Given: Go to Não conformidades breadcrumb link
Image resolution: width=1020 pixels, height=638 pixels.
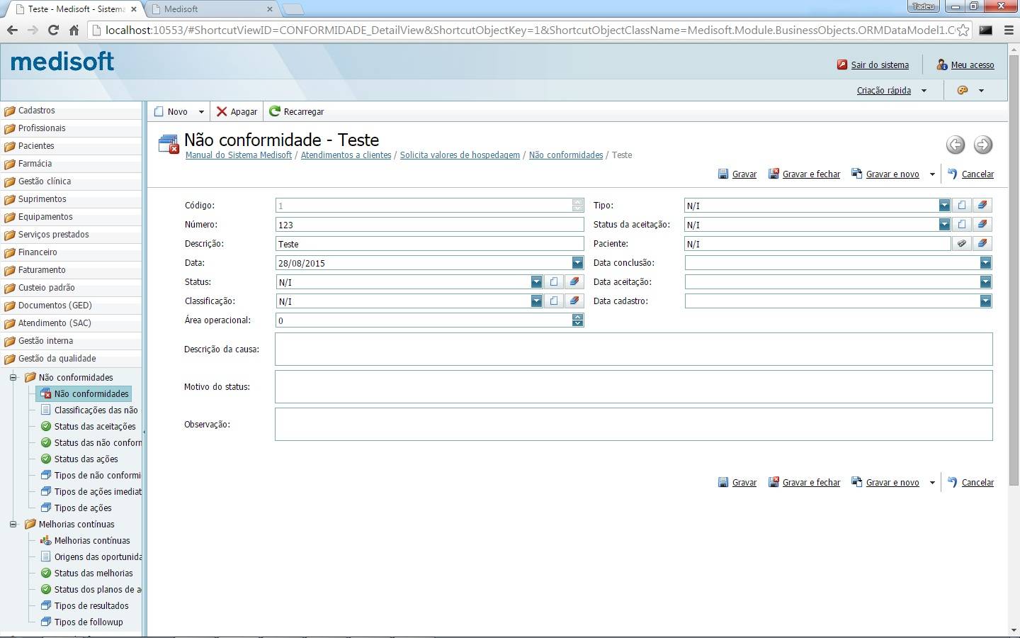Looking at the screenshot, I should tap(566, 155).
